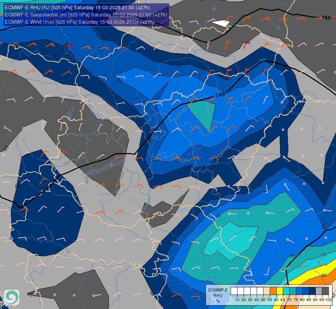Pick the light grey 90-95 legend swatch
Viewport: 336px width, 309px height.
(319, 291)
